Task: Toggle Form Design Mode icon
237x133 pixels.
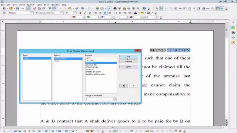Action: pyautogui.click(x=161, y=8)
